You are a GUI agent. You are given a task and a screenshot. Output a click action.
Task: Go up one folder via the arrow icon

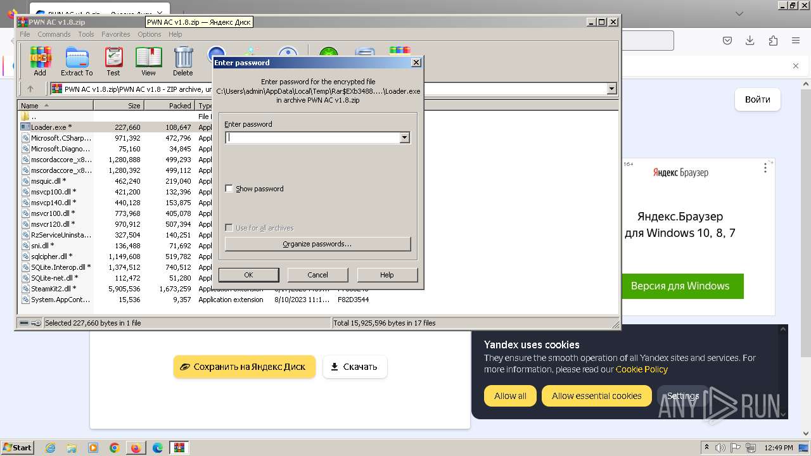click(x=30, y=89)
